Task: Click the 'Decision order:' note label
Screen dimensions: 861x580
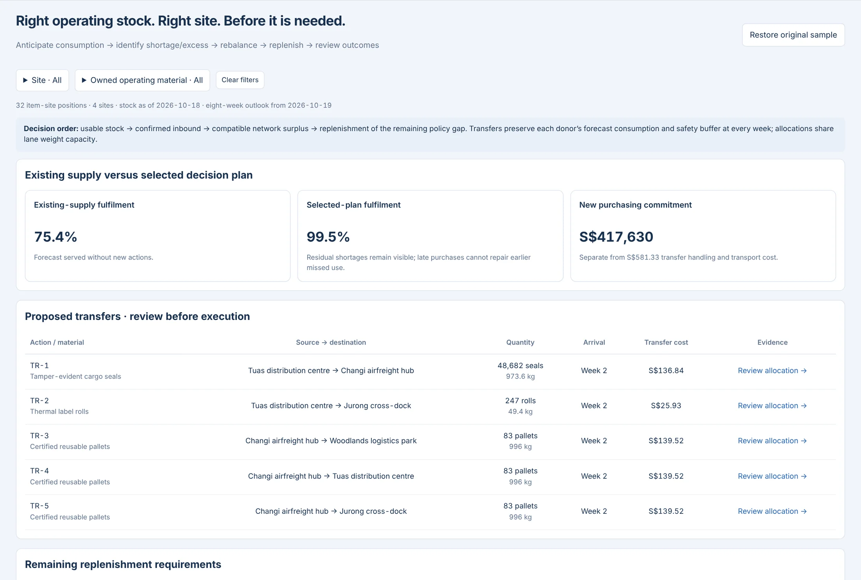Action: 51,128
